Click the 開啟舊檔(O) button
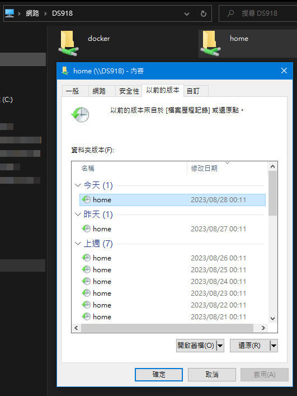The image size is (297, 396). click(196, 346)
